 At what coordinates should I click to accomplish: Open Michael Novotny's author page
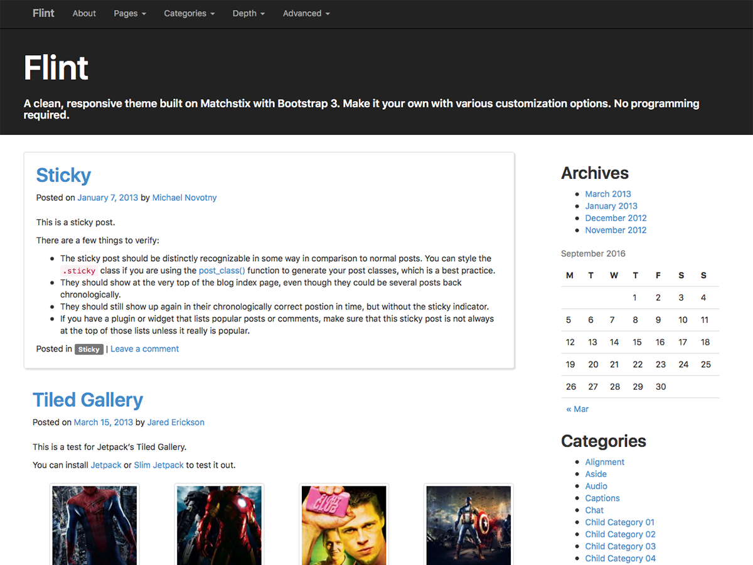(184, 197)
